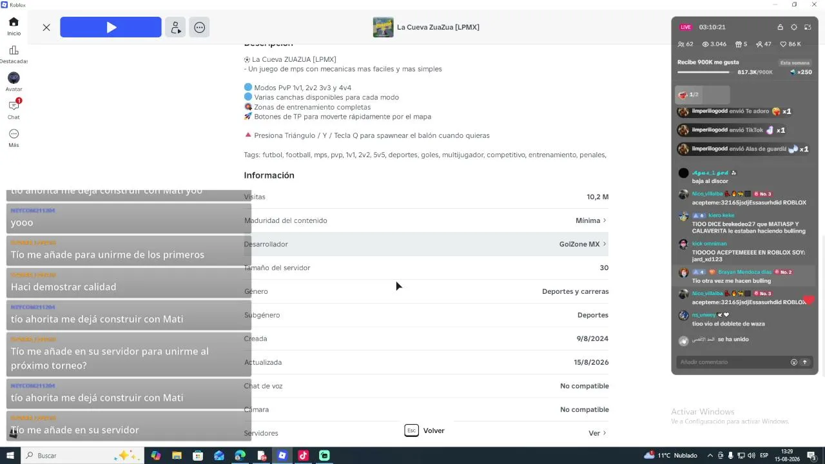The image size is (825, 464).
Task: Open developer GolZone MX page
Action: tap(579, 244)
